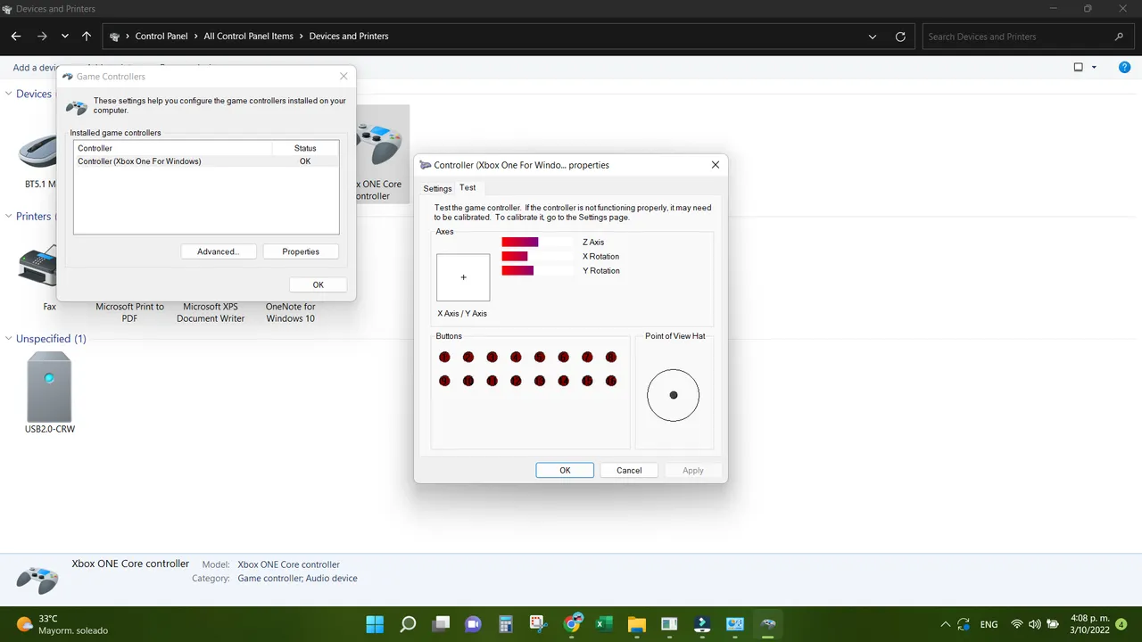
Task: Click the ENG language indicator
Action: pyautogui.click(x=989, y=624)
